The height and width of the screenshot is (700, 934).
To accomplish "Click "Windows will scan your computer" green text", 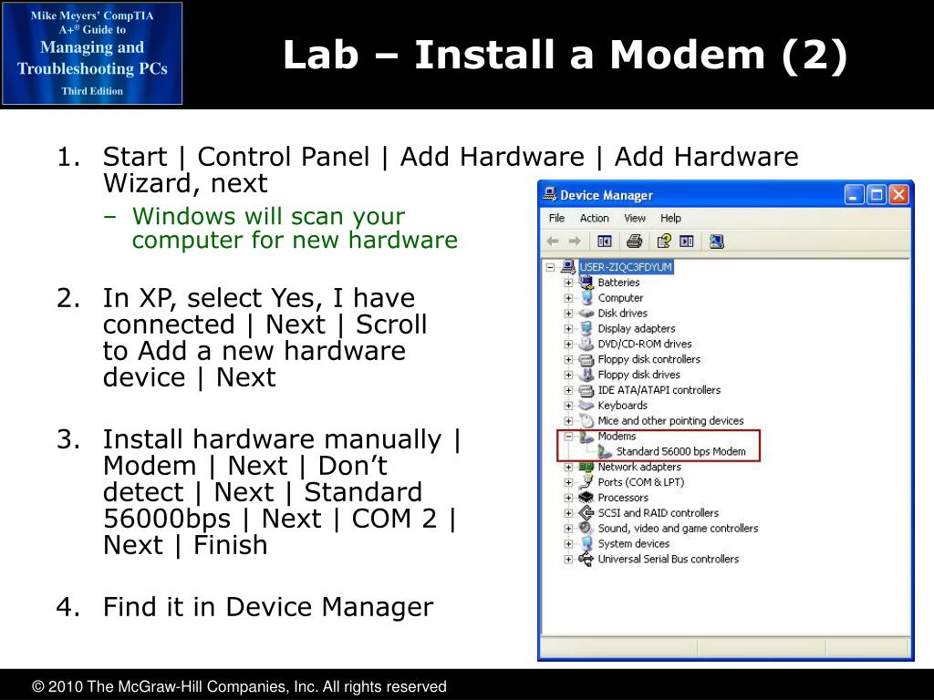I will click(x=295, y=228).
